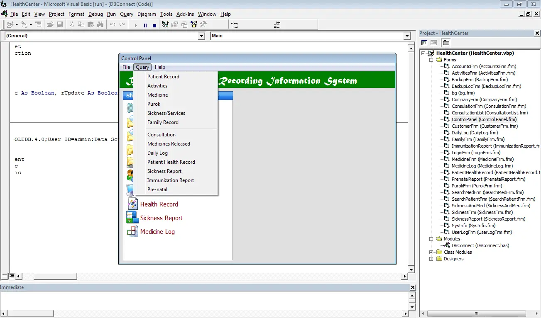The image size is (541, 318).
Task: Click the Health Record icon in the Control Panel
Action: point(132,204)
